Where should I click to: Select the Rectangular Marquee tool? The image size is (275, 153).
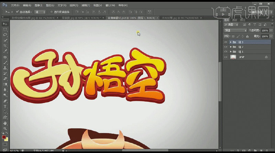point(5,29)
